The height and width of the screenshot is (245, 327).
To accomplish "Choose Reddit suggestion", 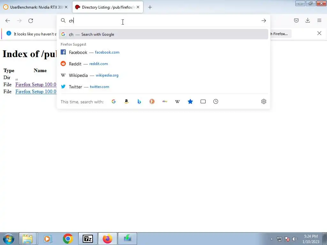I will click(x=163, y=64).
